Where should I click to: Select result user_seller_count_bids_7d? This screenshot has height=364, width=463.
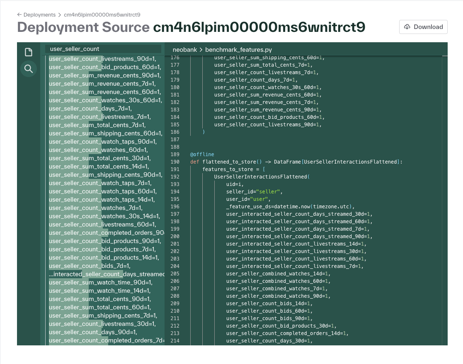pos(90,266)
